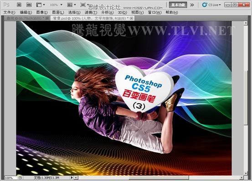Launch Adobe Bridge from the Br icon
Screen dimensions: 252x181
coord(19,5)
